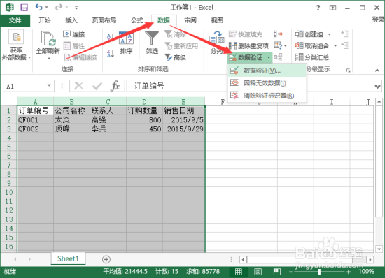This screenshot has height=278, width=385.
Task: Add a new sheet with plus icon
Action: [x=106, y=259]
